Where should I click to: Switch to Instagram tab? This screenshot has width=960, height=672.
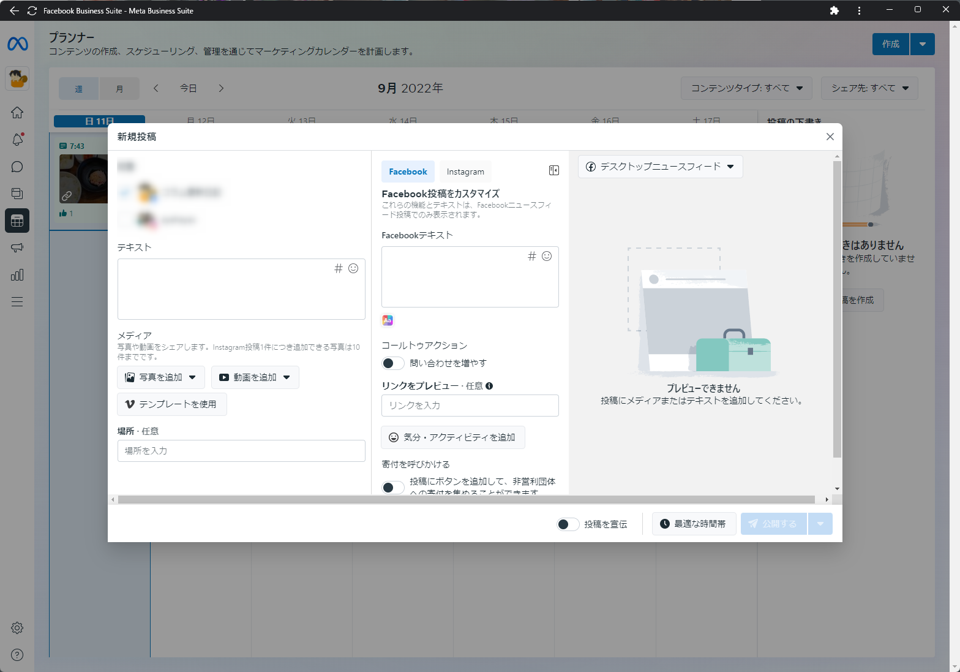465,172
